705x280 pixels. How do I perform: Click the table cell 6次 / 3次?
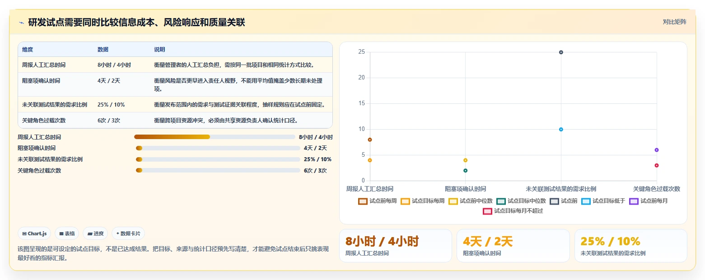tap(109, 121)
